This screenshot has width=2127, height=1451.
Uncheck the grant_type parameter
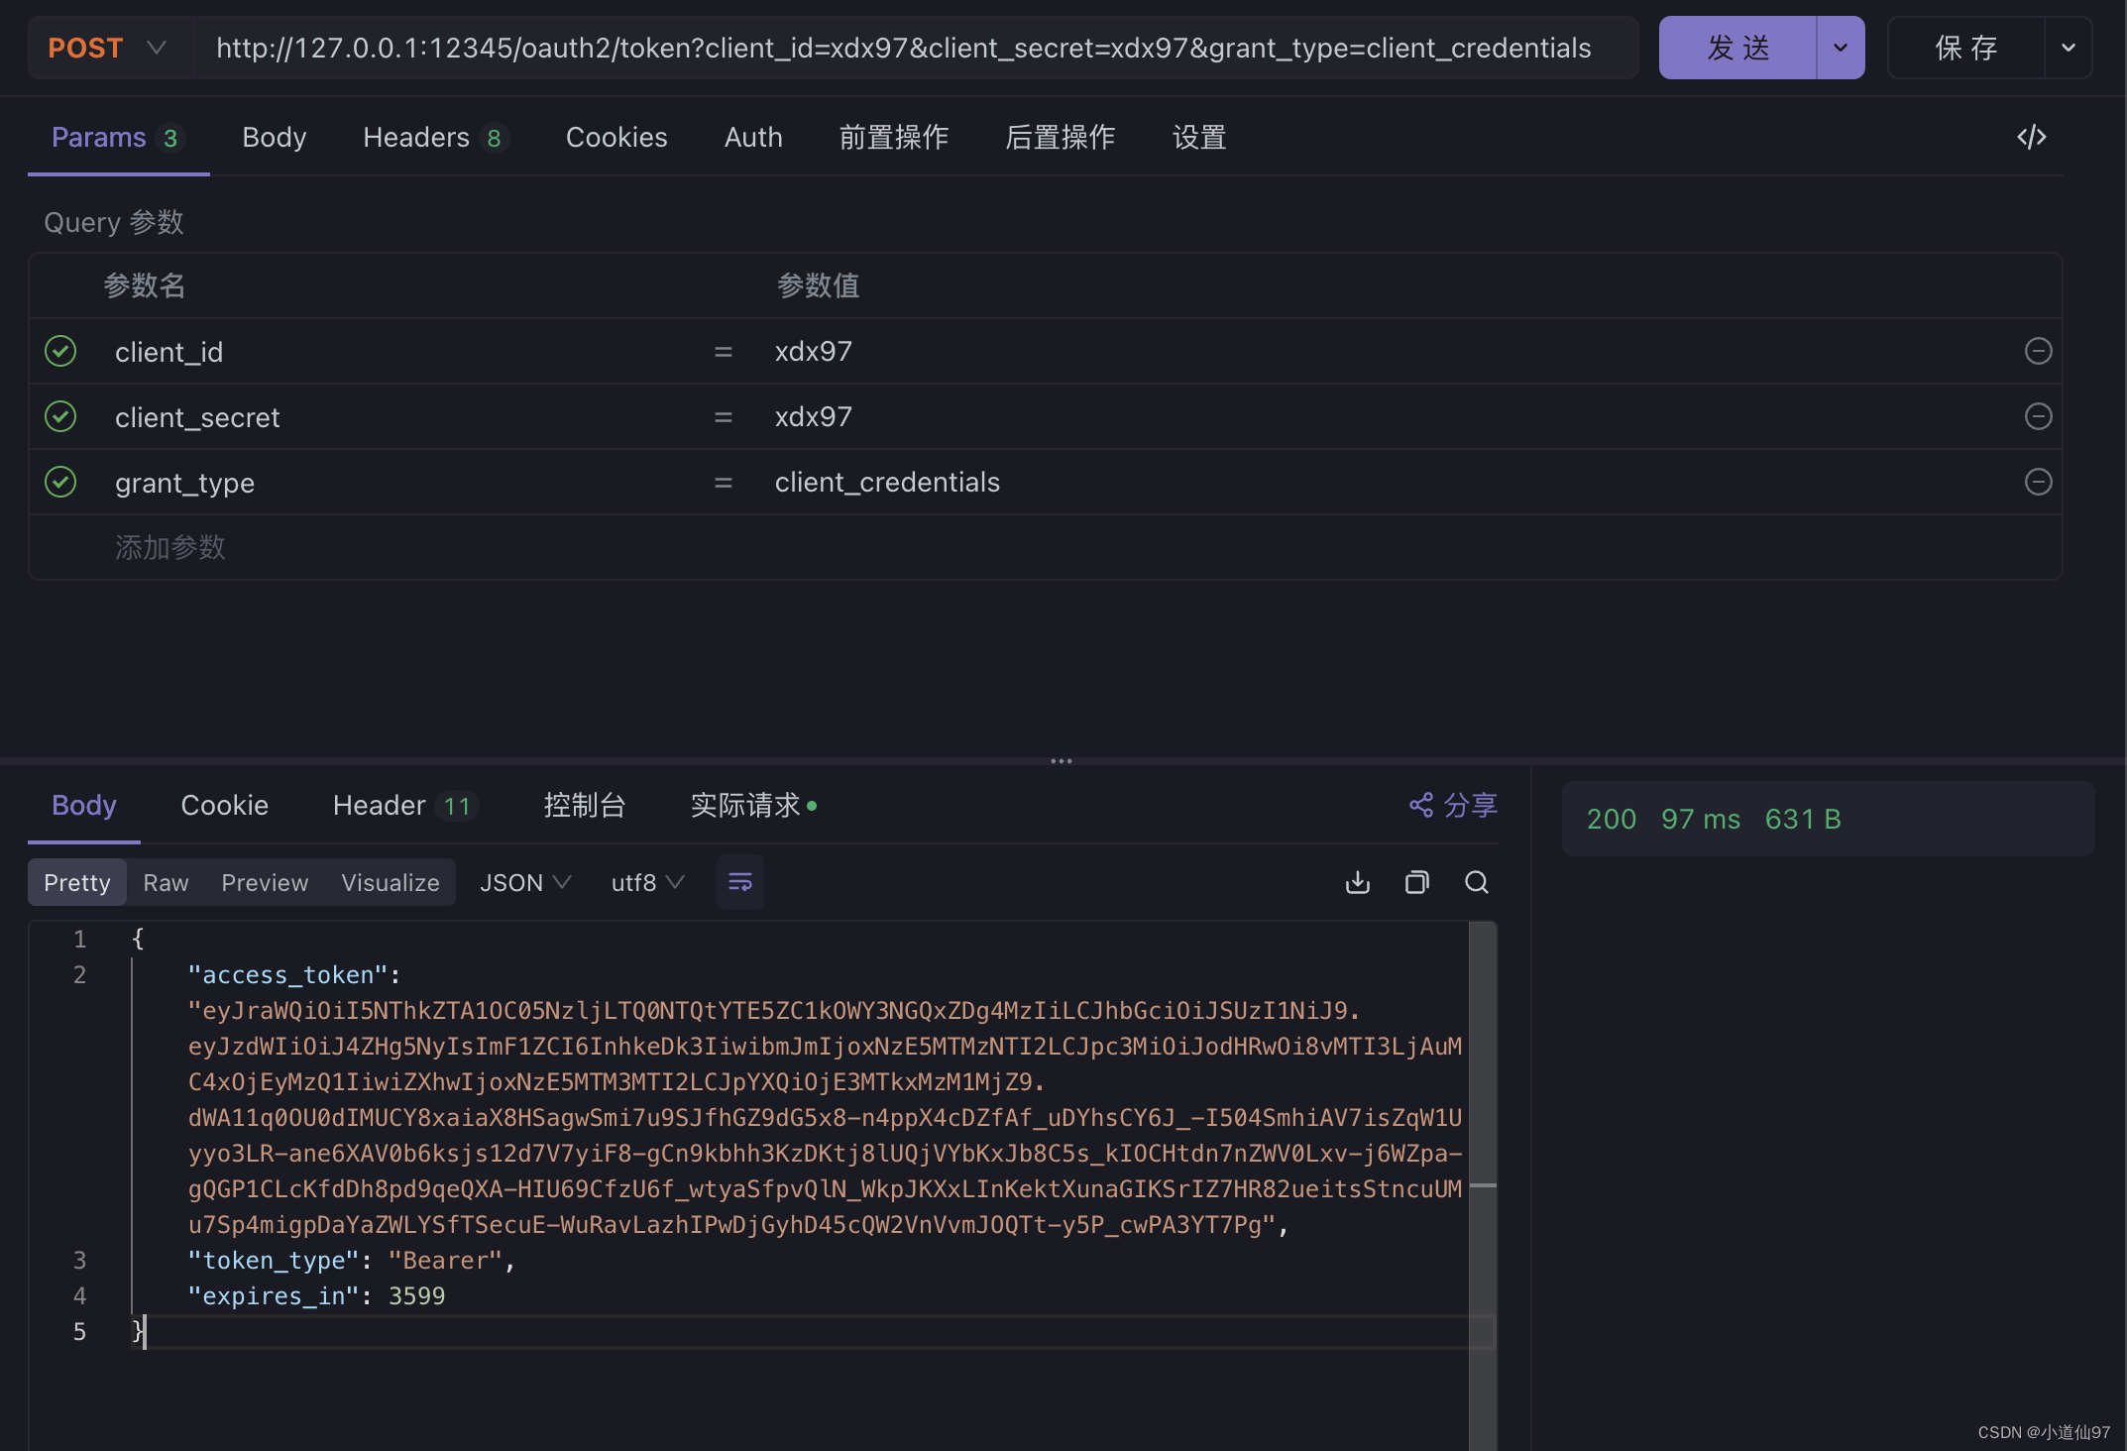[60, 482]
